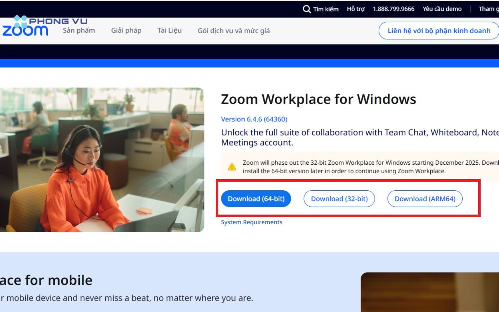499x312 pixels.
Task: Open the Hỗ trợ menu
Action: pyautogui.click(x=356, y=9)
